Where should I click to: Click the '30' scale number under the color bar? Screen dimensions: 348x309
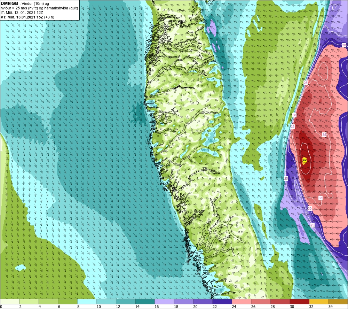pos(292,307)
